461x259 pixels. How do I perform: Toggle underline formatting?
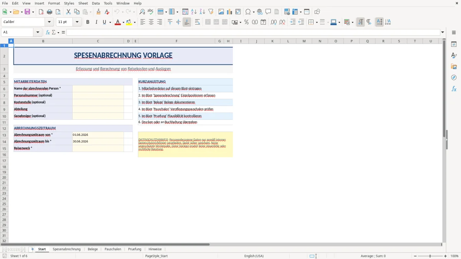104,22
